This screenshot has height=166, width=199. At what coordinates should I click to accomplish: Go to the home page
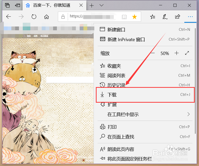pos(47,17)
